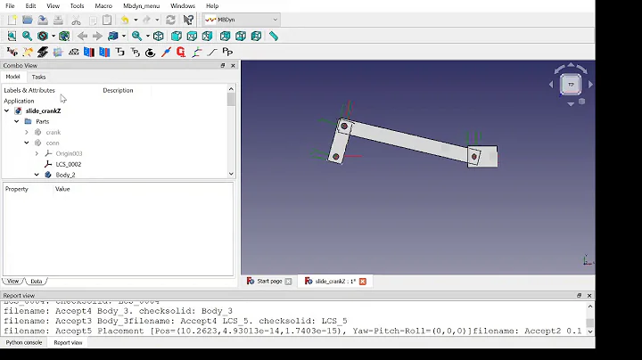Open the Macro menu
This screenshot has width=642, height=360.
coord(103,5)
